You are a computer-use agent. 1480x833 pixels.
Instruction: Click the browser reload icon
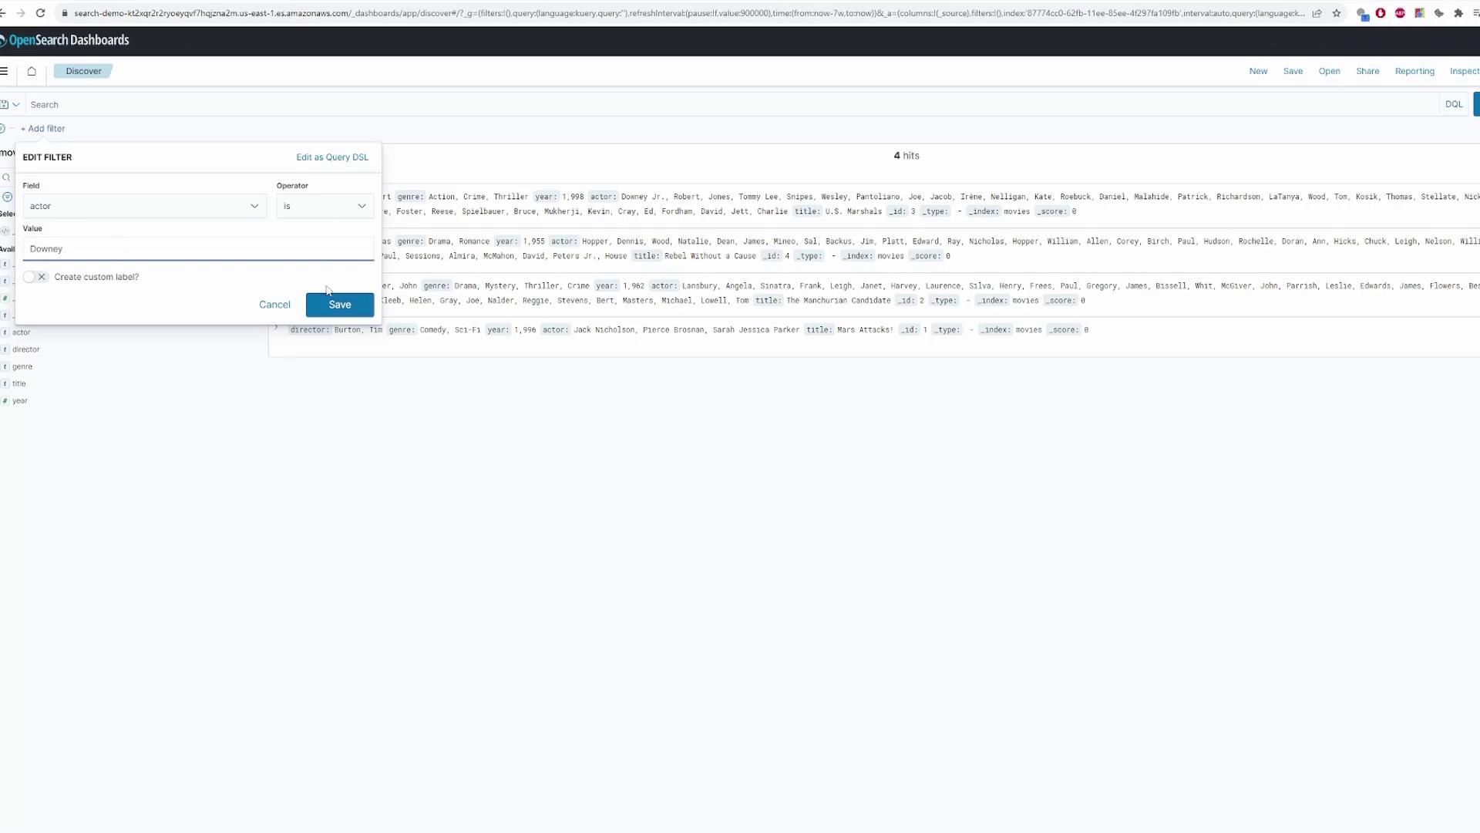(x=40, y=13)
